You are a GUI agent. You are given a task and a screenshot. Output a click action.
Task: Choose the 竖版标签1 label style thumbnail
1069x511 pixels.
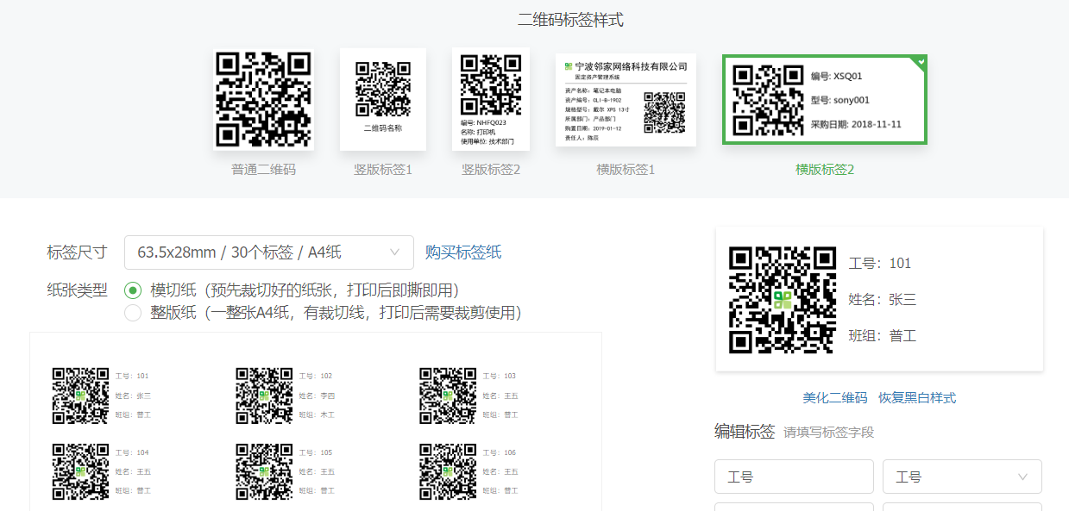[x=383, y=100]
